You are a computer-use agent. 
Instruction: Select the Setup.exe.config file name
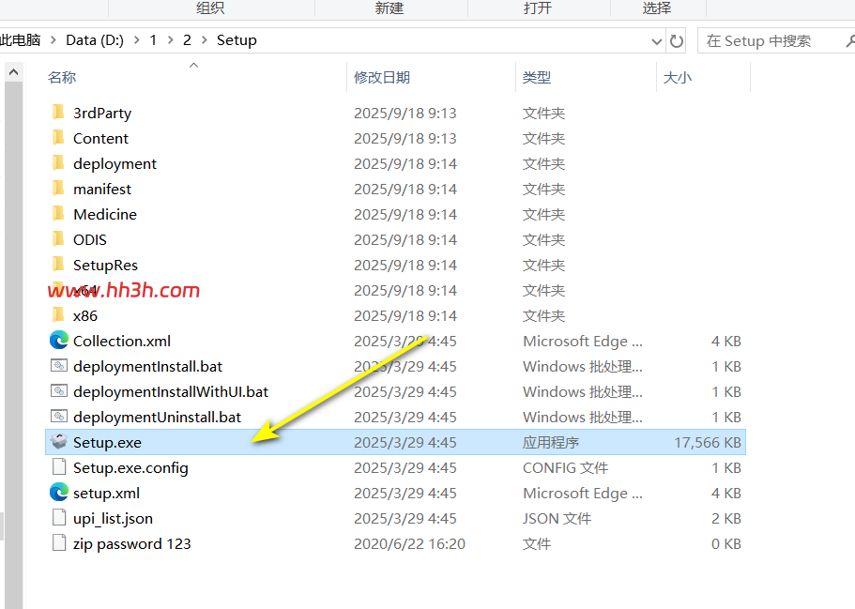coord(130,468)
